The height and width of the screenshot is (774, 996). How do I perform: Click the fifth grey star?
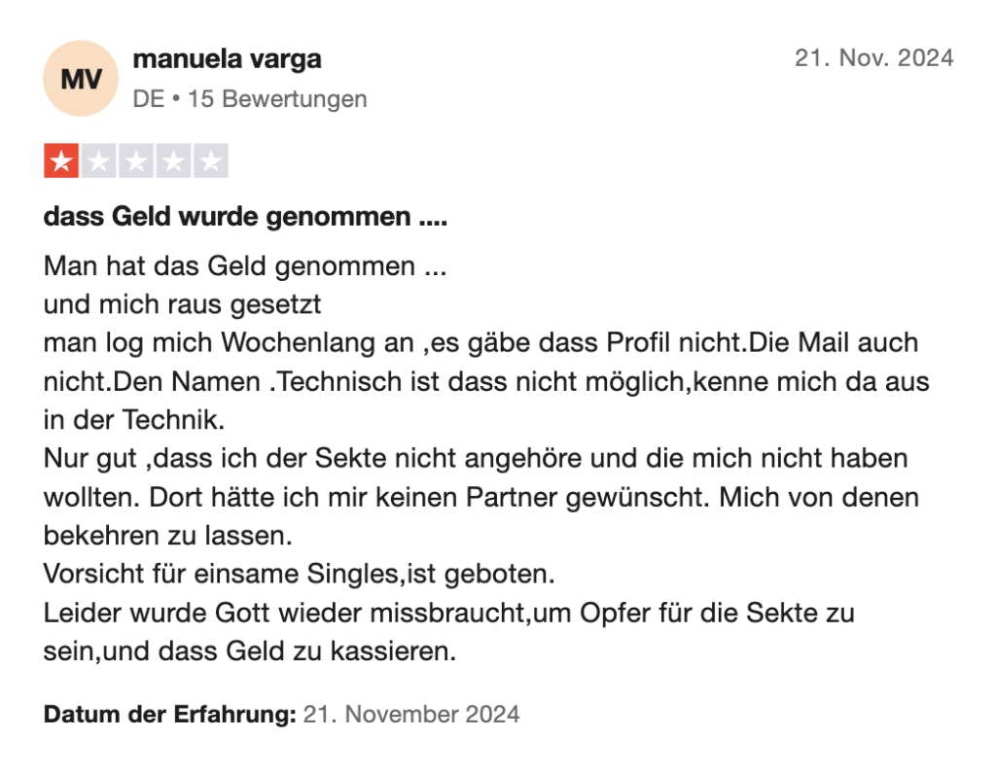[x=211, y=160]
